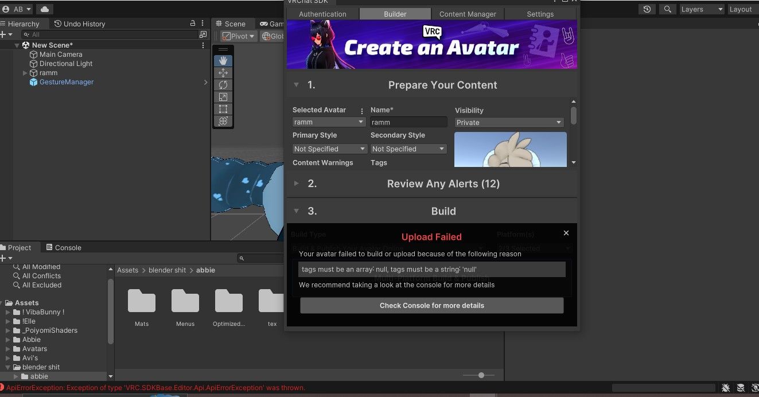
Task: Open the Selected Avatar ramm dropdown
Action: coord(329,122)
